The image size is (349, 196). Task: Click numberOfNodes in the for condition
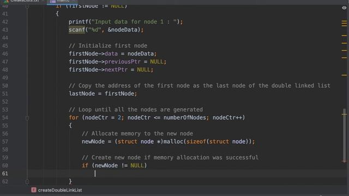[185, 118]
